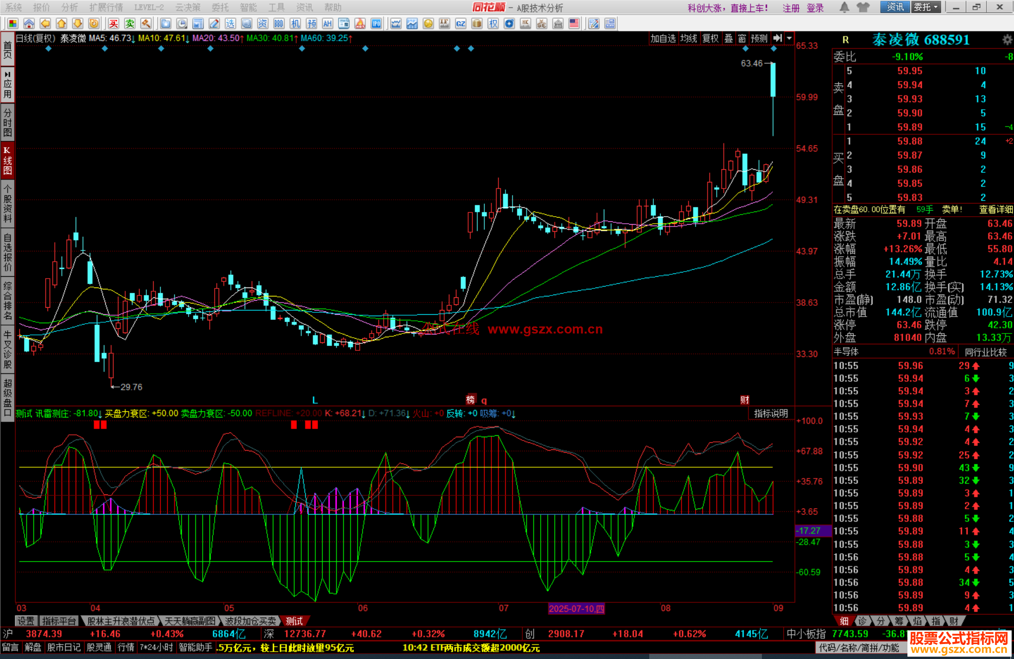
Task: Toggle 叠 overlay chart button
Action: point(729,38)
